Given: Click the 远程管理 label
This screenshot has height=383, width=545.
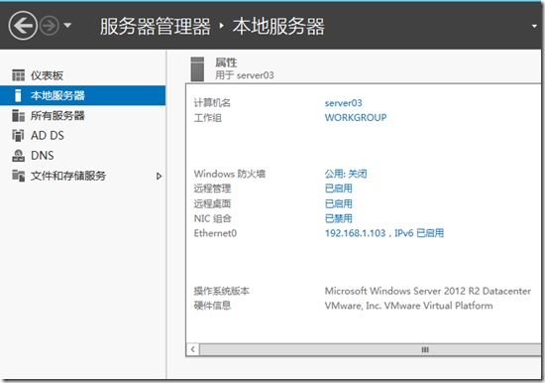Looking at the screenshot, I should tap(212, 189).
